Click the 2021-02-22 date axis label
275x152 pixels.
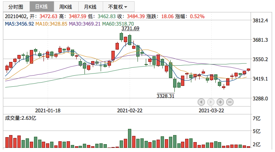tap(130, 111)
